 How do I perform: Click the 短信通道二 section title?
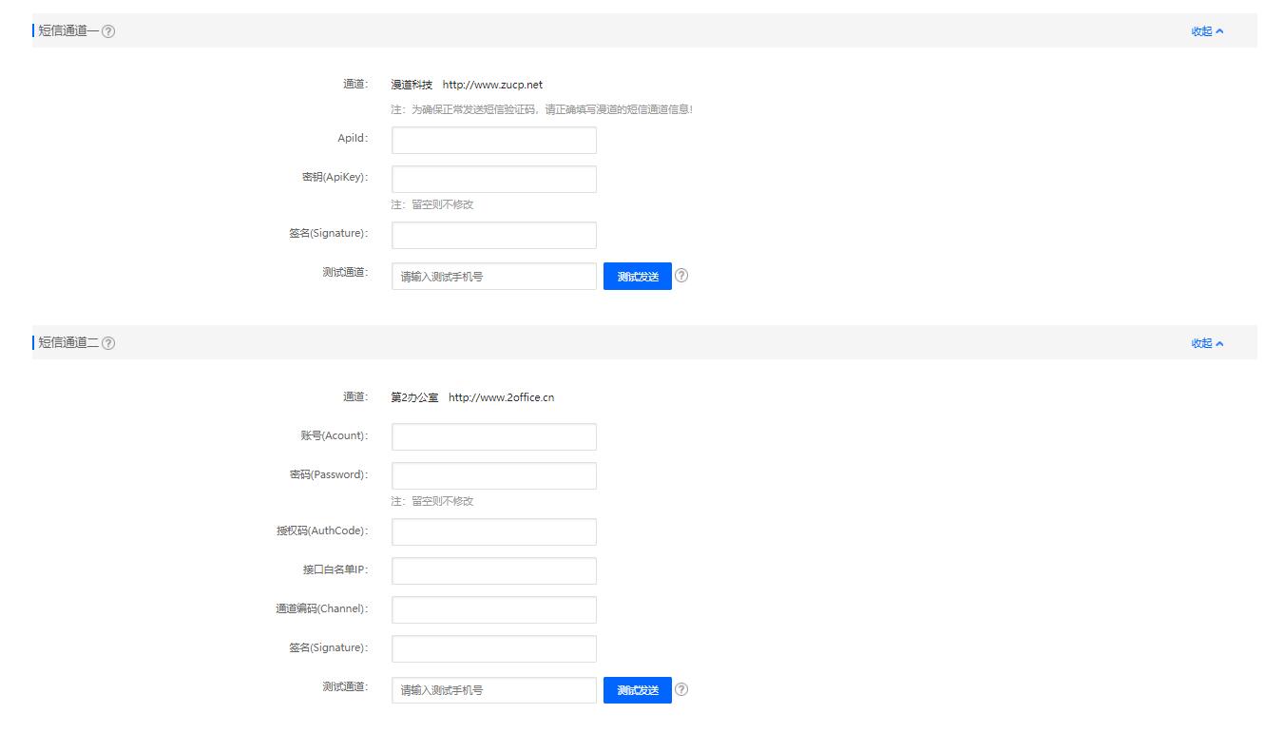(68, 343)
